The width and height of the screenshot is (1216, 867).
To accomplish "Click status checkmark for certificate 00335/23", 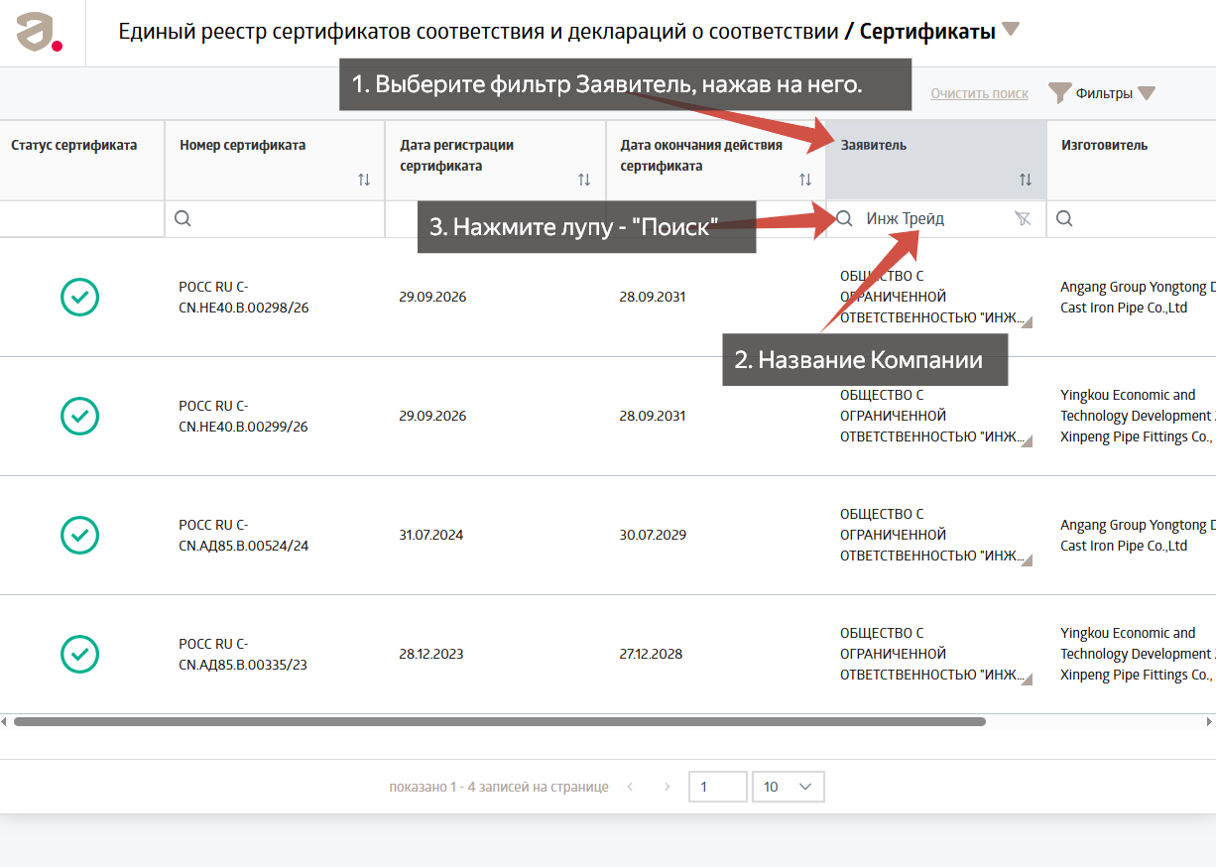I will click(79, 654).
